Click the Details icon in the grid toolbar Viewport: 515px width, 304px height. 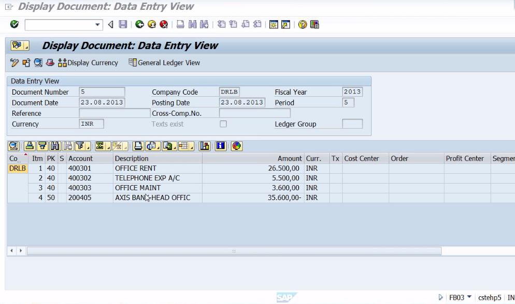pos(14,146)
